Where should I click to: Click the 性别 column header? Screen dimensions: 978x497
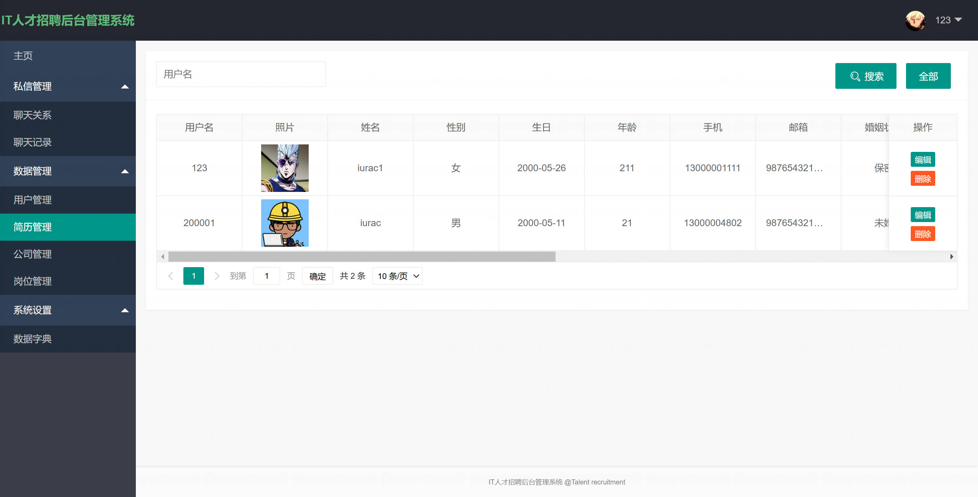click(456, 127)
